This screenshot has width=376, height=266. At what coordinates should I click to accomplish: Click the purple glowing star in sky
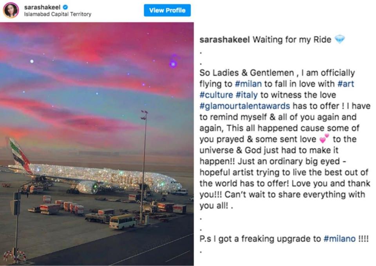(173, 63)
